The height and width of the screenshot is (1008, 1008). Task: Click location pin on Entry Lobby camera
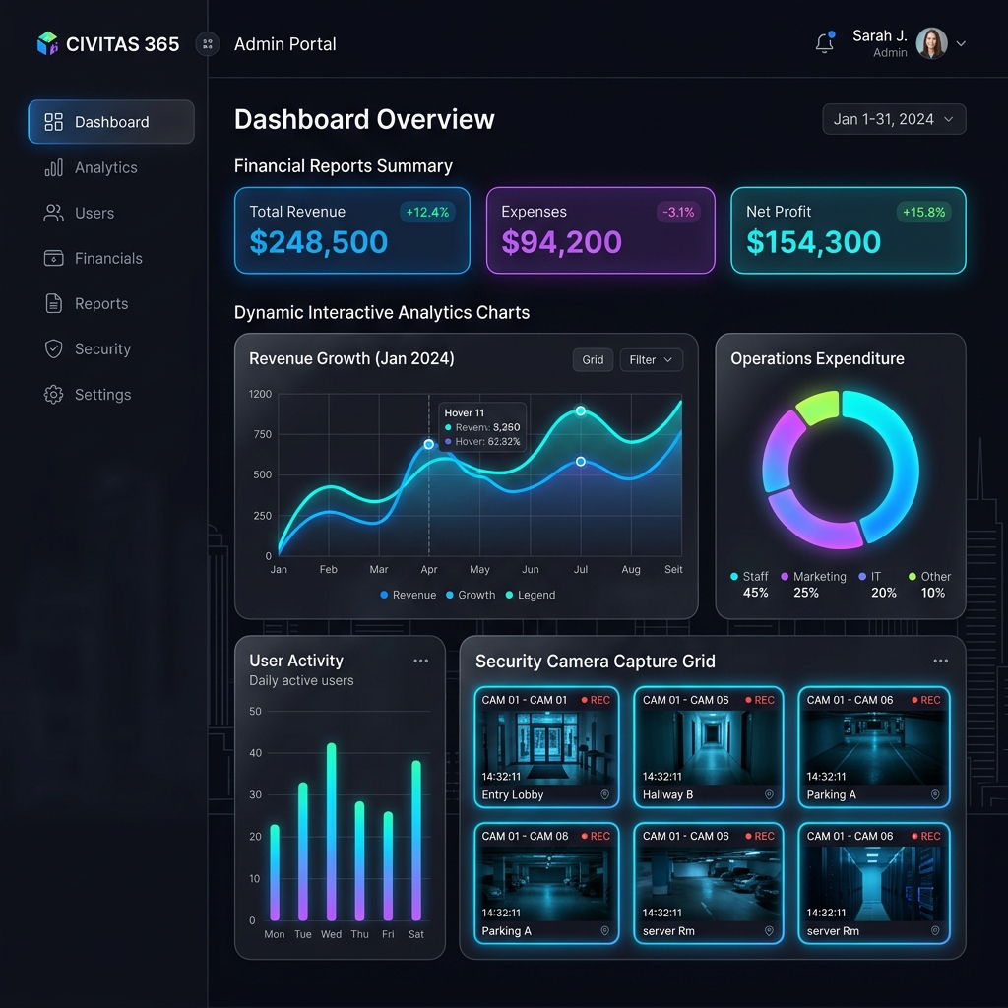(605, 794)
